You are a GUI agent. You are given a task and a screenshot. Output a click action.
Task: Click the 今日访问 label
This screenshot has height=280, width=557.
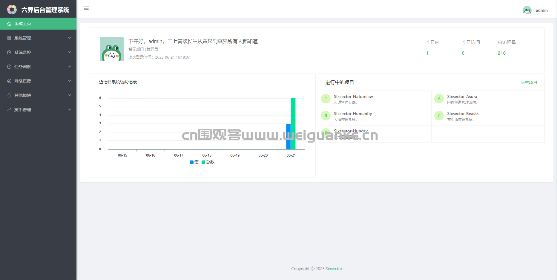pos(471,42)
